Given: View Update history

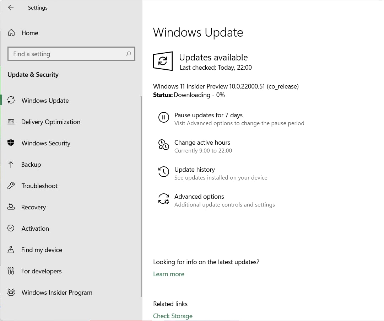Looking at the screenshot, I should (194, 170).
